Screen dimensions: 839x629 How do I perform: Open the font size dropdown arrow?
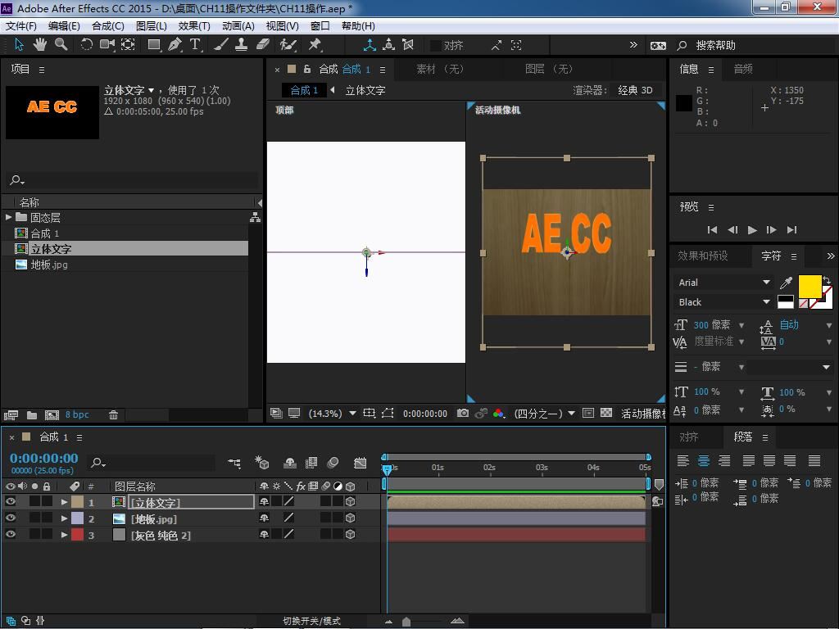click(x=741, y=325)
